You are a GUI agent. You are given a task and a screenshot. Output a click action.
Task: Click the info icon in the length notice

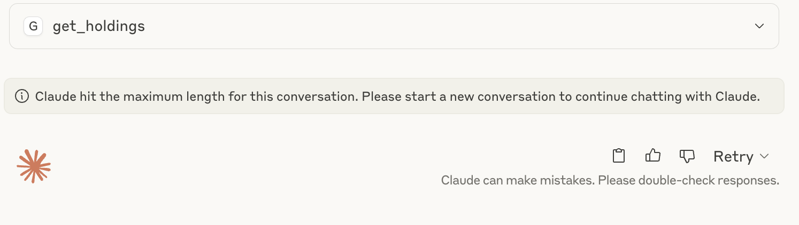22,97
